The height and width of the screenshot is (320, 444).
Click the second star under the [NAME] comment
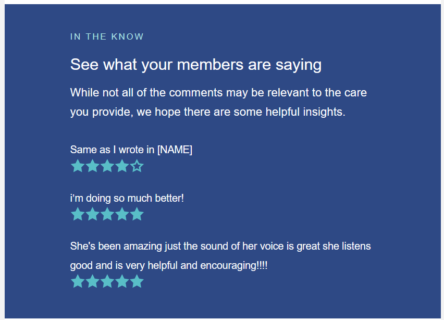pyautogui.click(x=92, y=166)
